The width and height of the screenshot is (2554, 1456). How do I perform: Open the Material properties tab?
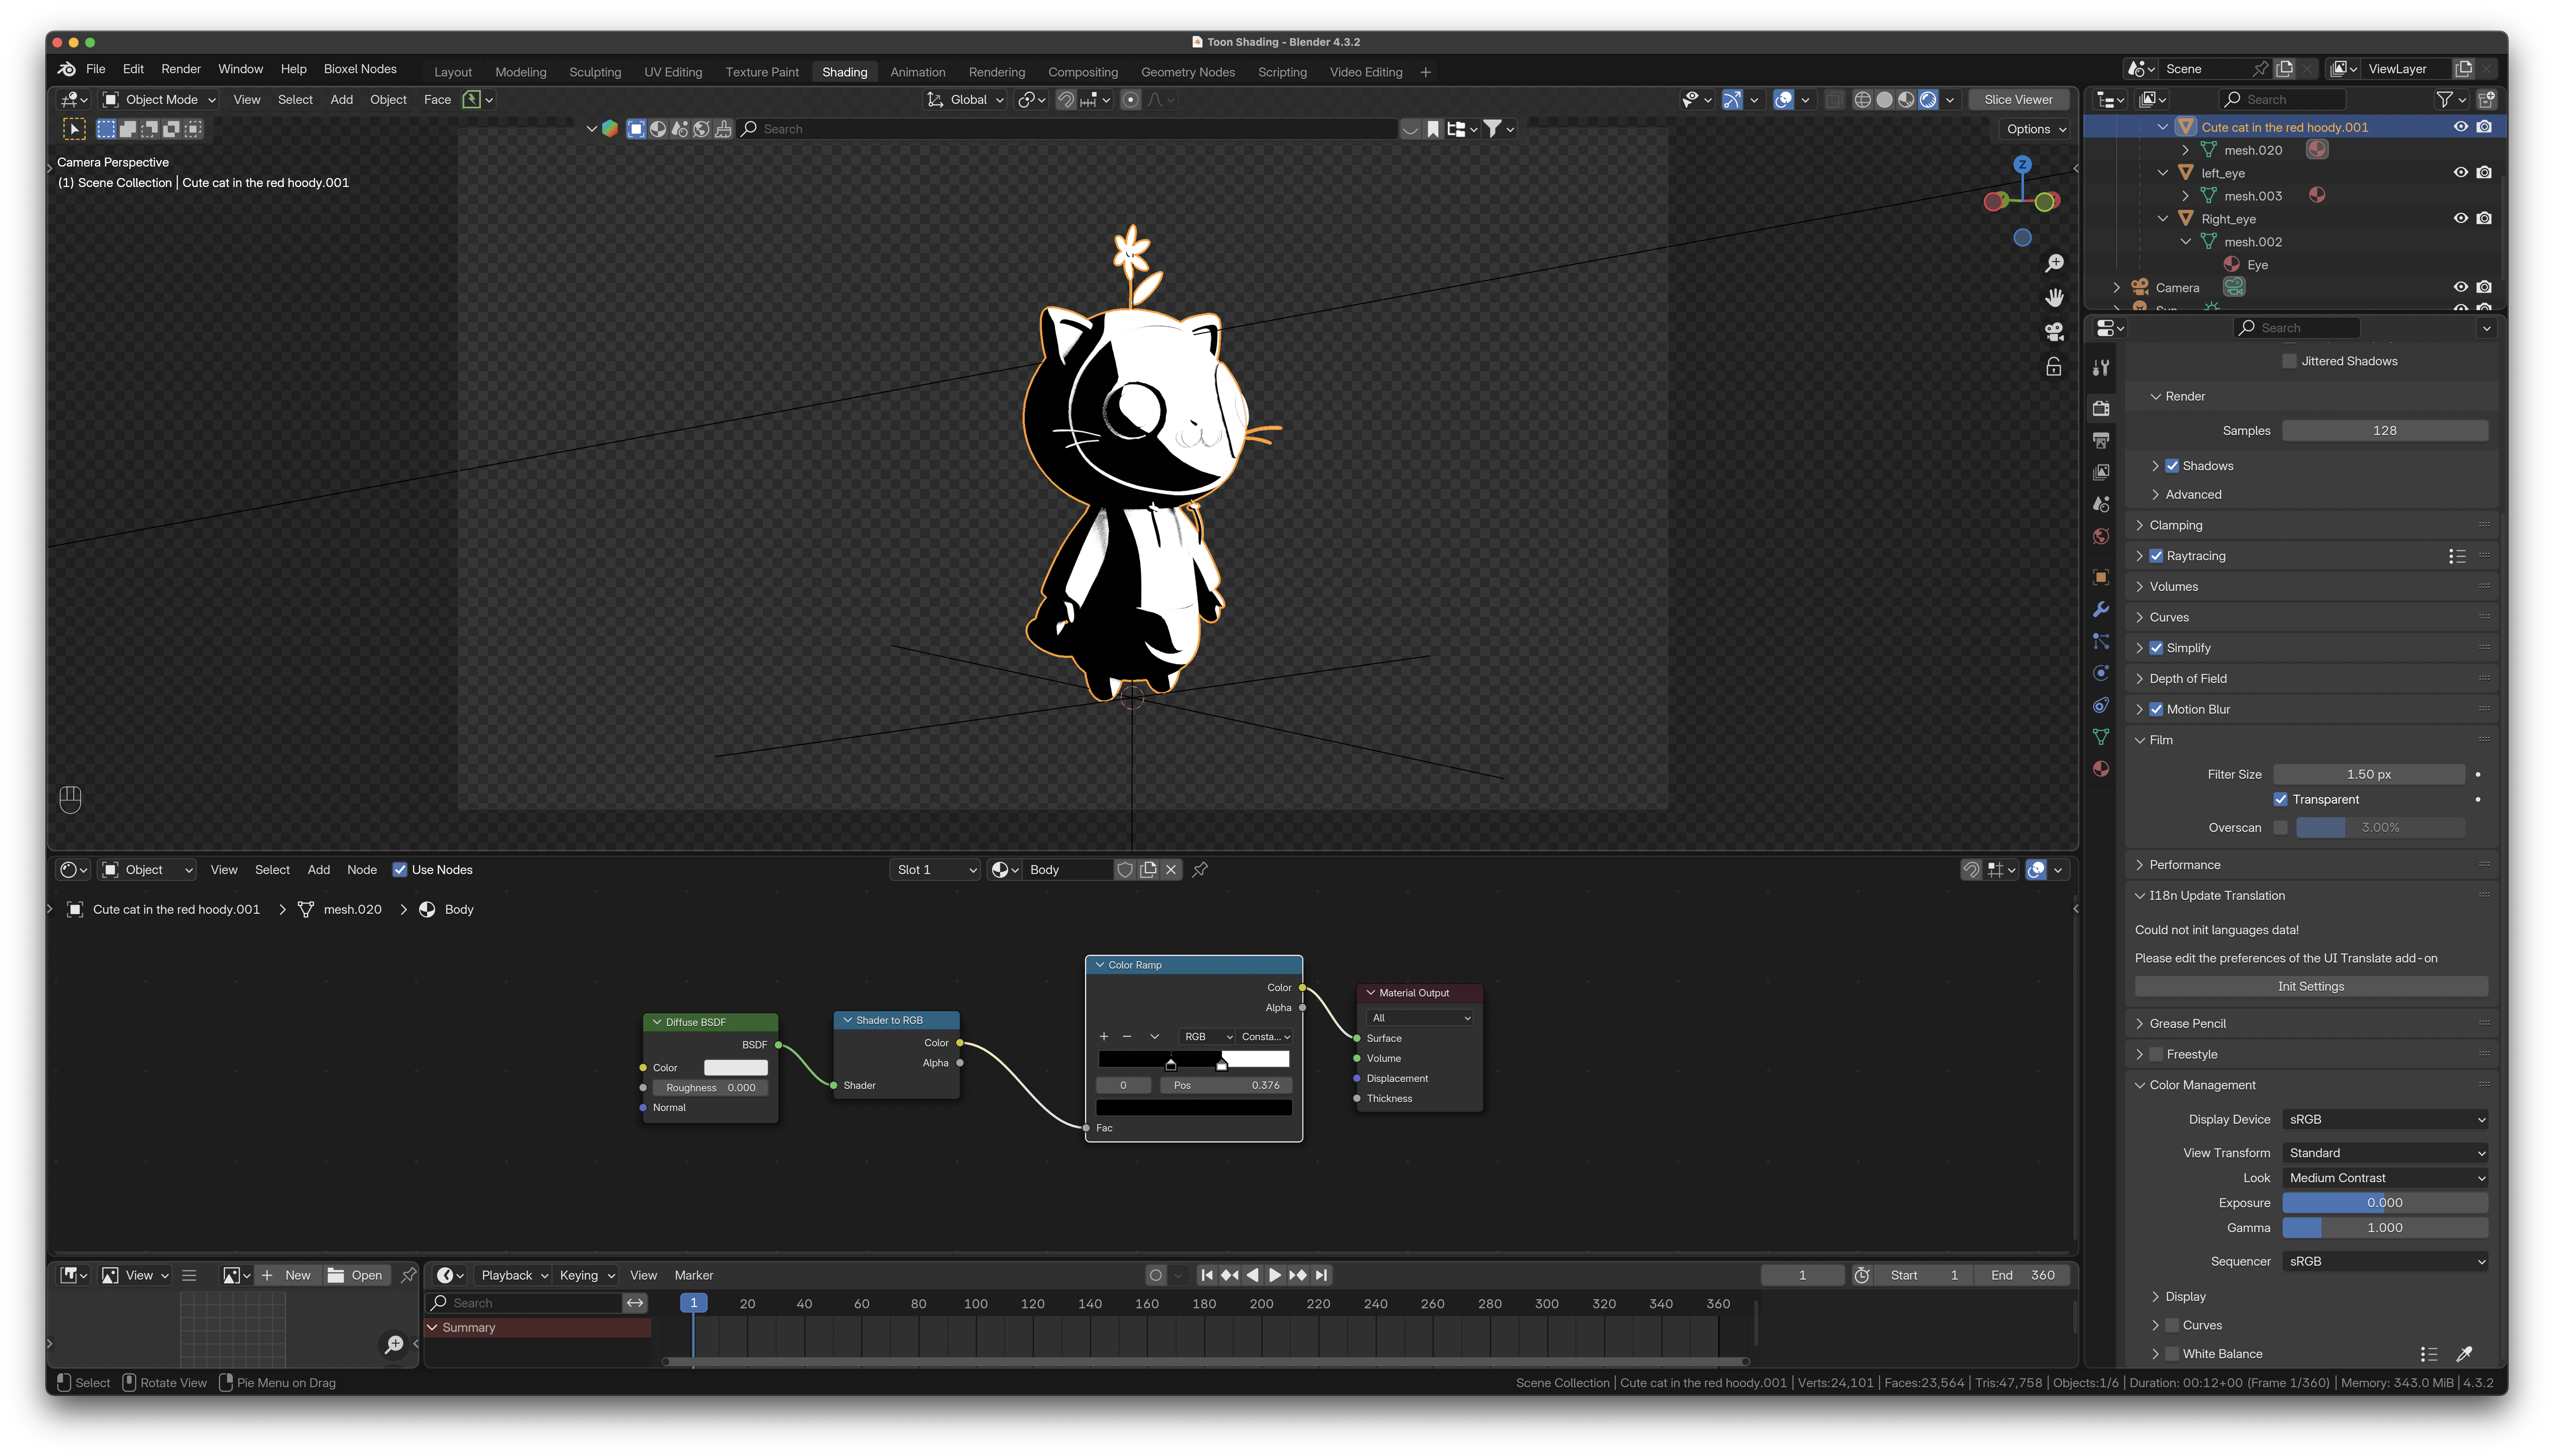tap(2101, 769)
